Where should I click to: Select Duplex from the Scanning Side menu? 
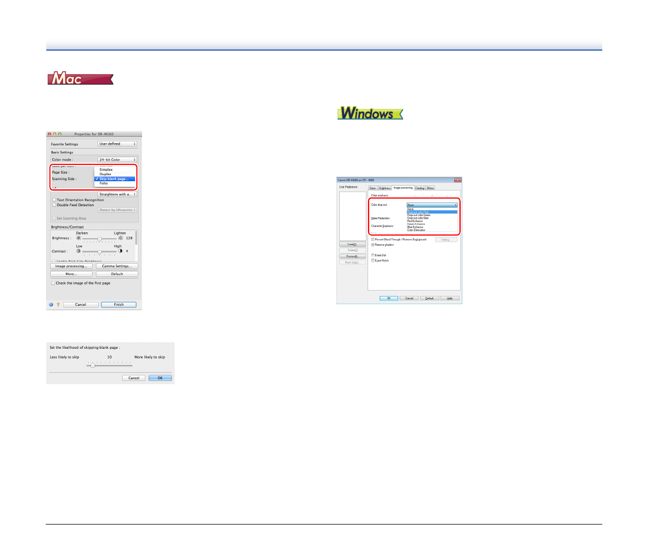106,174
